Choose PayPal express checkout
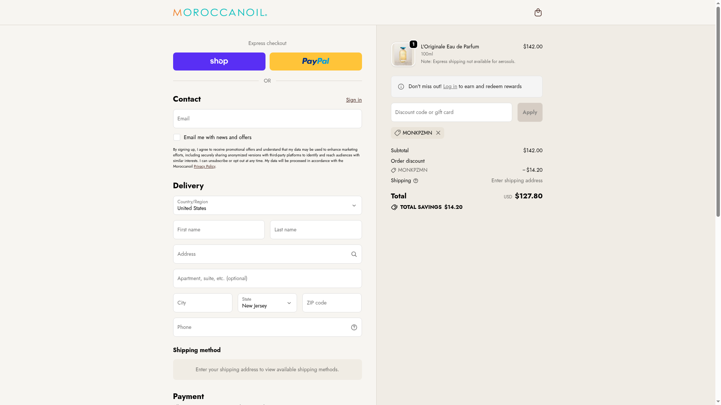Viewport: 721px width, 405px height. [315, 61]
